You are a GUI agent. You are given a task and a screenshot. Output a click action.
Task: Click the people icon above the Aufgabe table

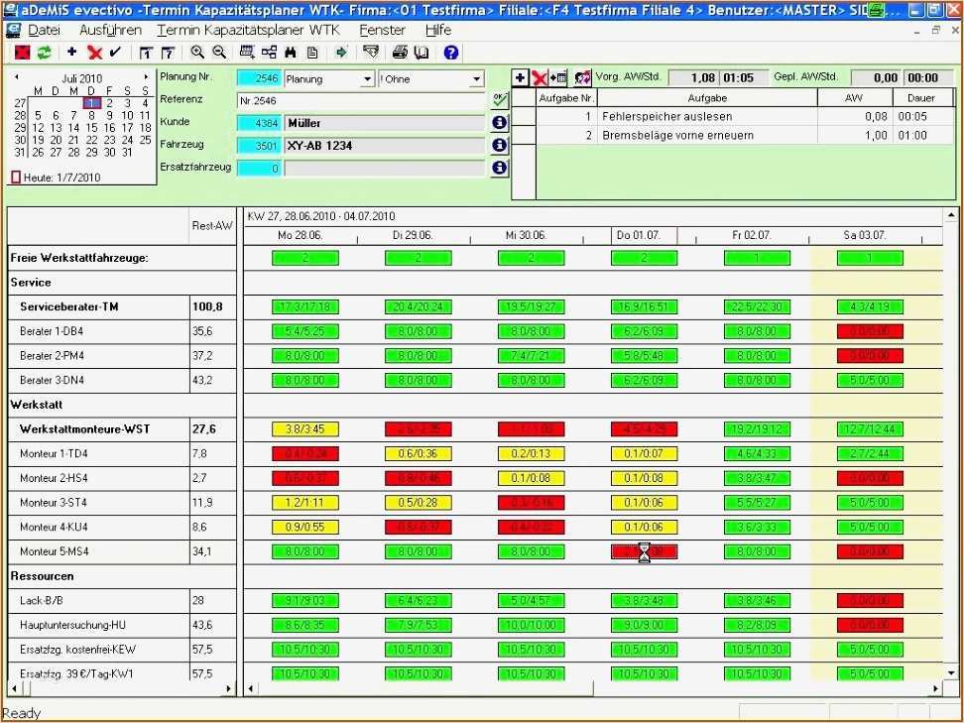click(582, 78)
